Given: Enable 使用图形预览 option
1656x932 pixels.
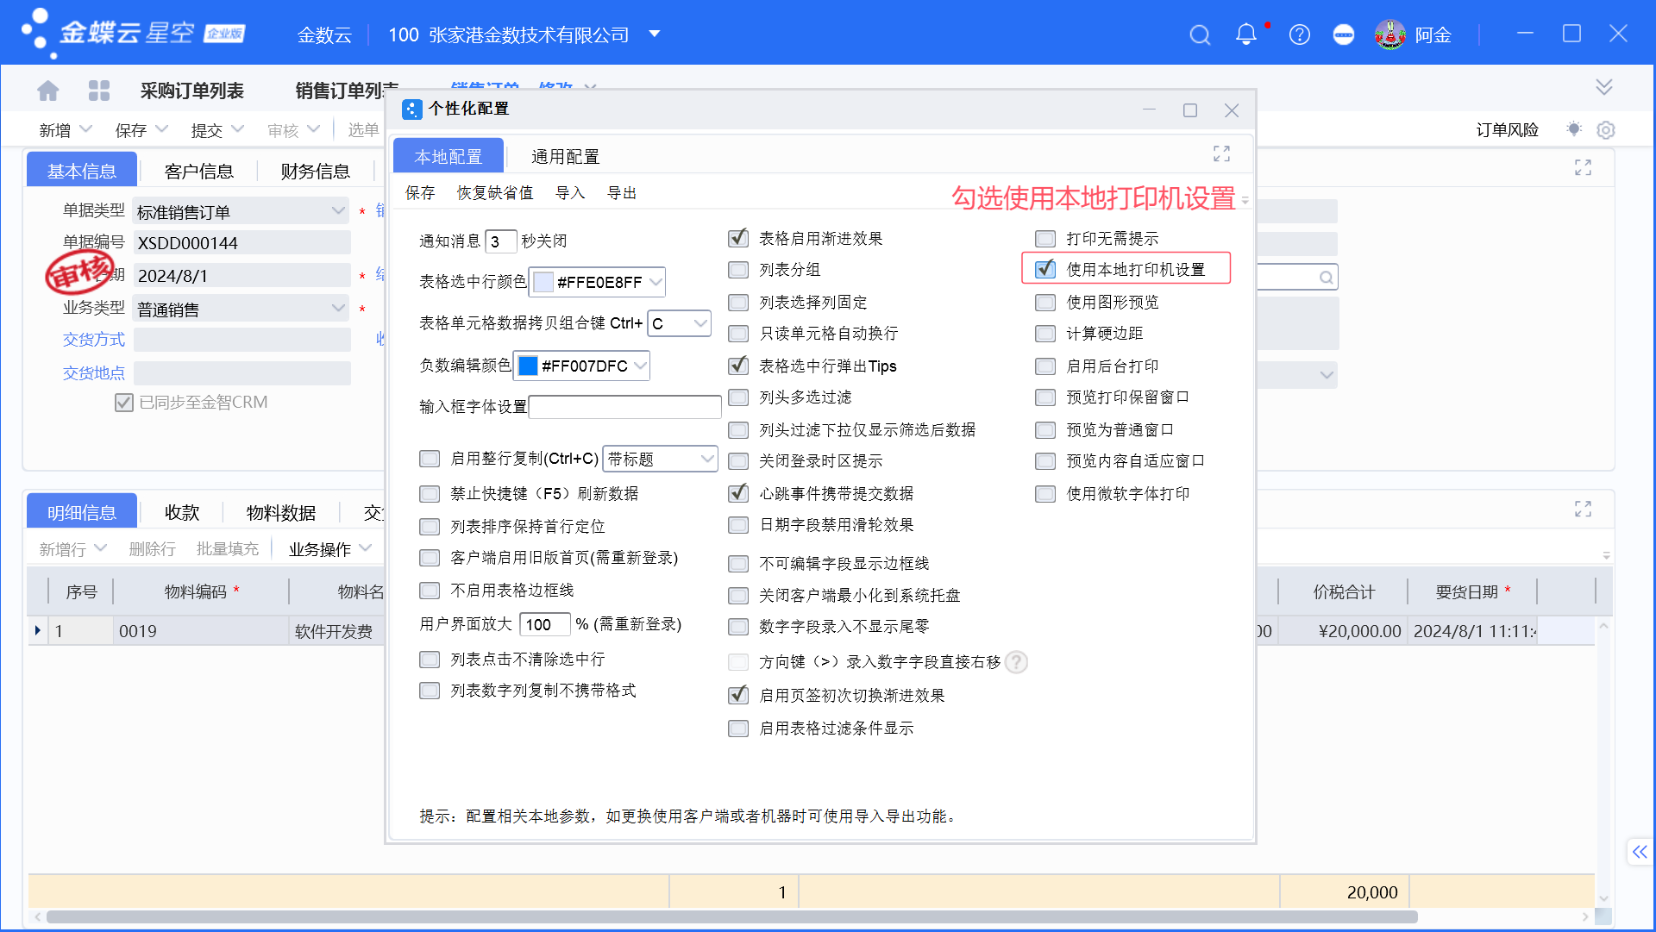Looking at the screenshot, I should 1045,302.
